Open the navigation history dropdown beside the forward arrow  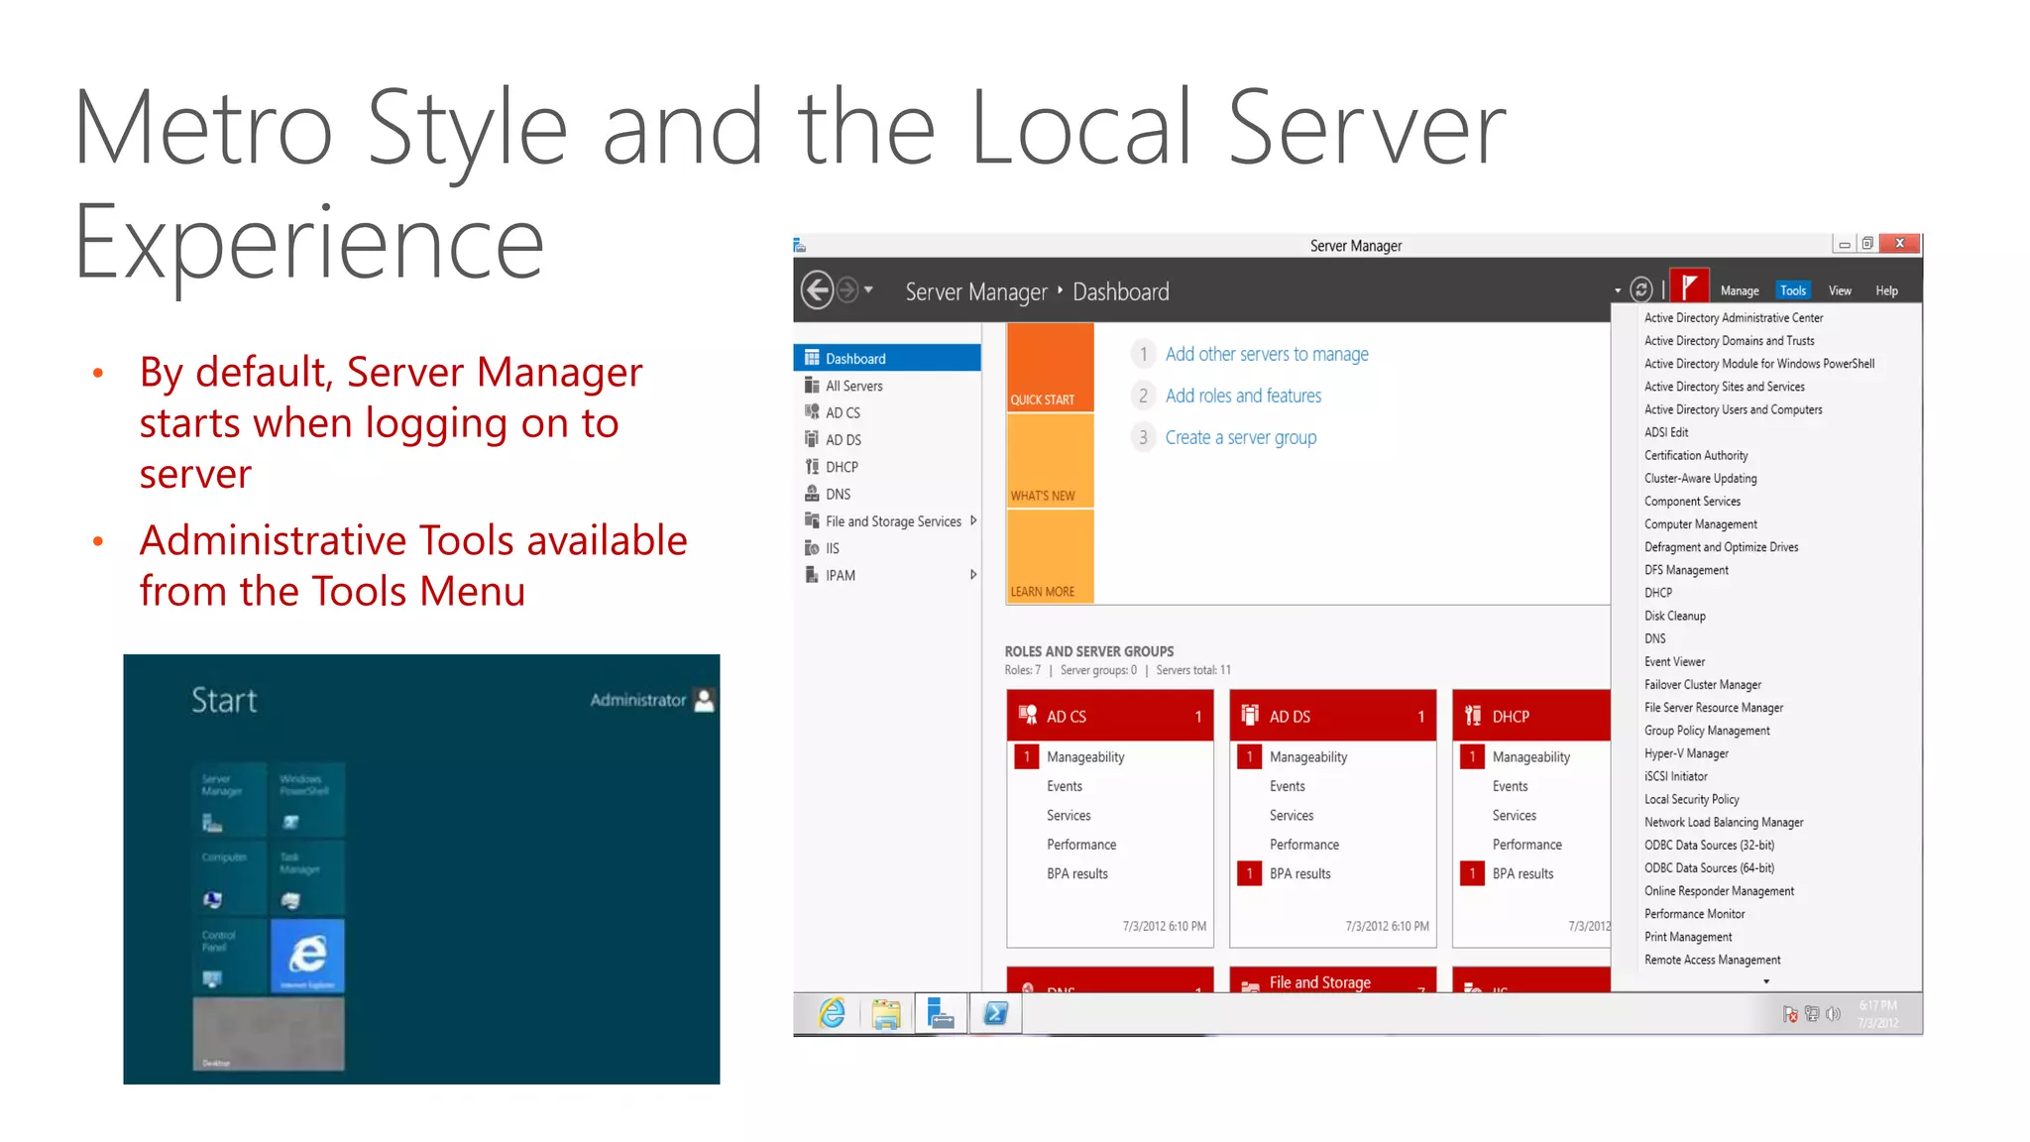[868, 290]
